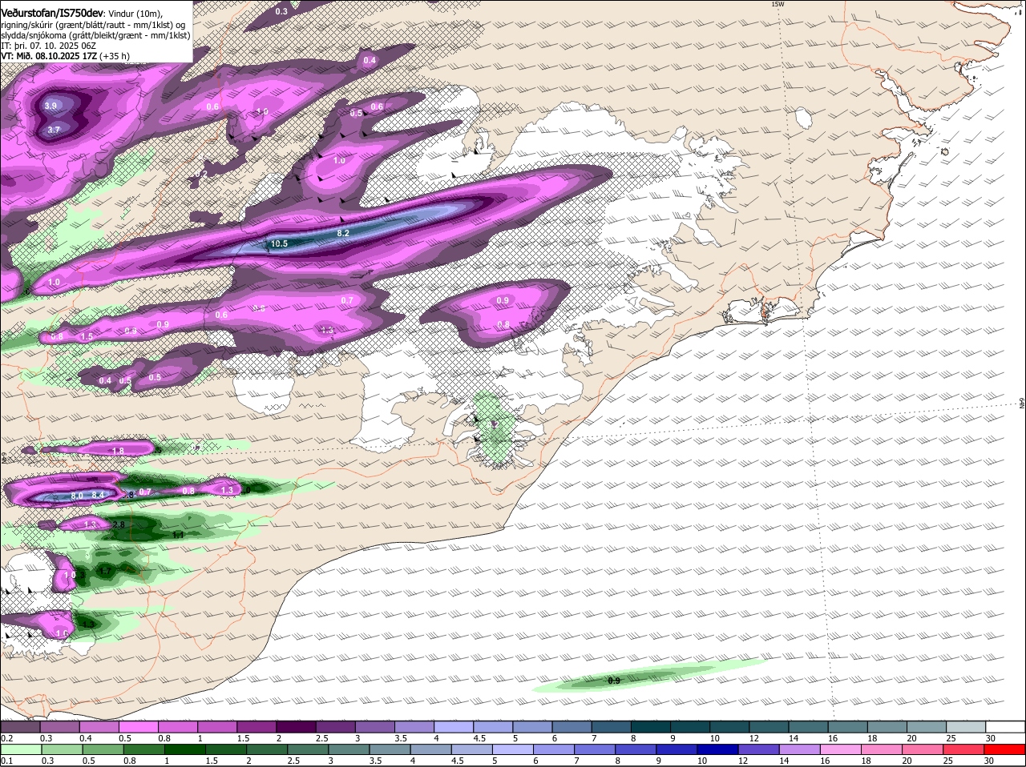Screen dimensions: 1026x767
Task: Click the 15W longitude label
Action: tap(777, 4)
